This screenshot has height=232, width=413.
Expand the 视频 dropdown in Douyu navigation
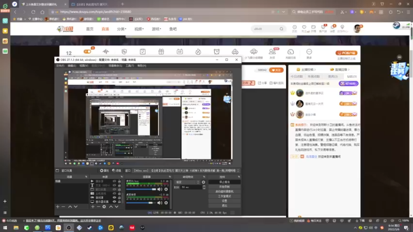click(139, 29)
